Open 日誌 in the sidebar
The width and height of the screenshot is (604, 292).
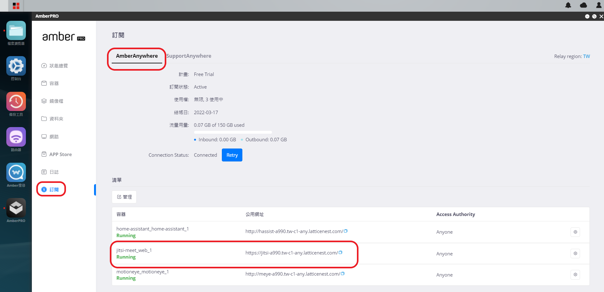click(x=50, y=172)
